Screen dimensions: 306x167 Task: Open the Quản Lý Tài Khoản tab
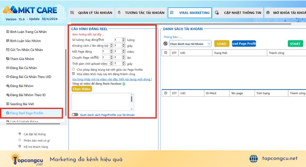(x=91, y=13)
